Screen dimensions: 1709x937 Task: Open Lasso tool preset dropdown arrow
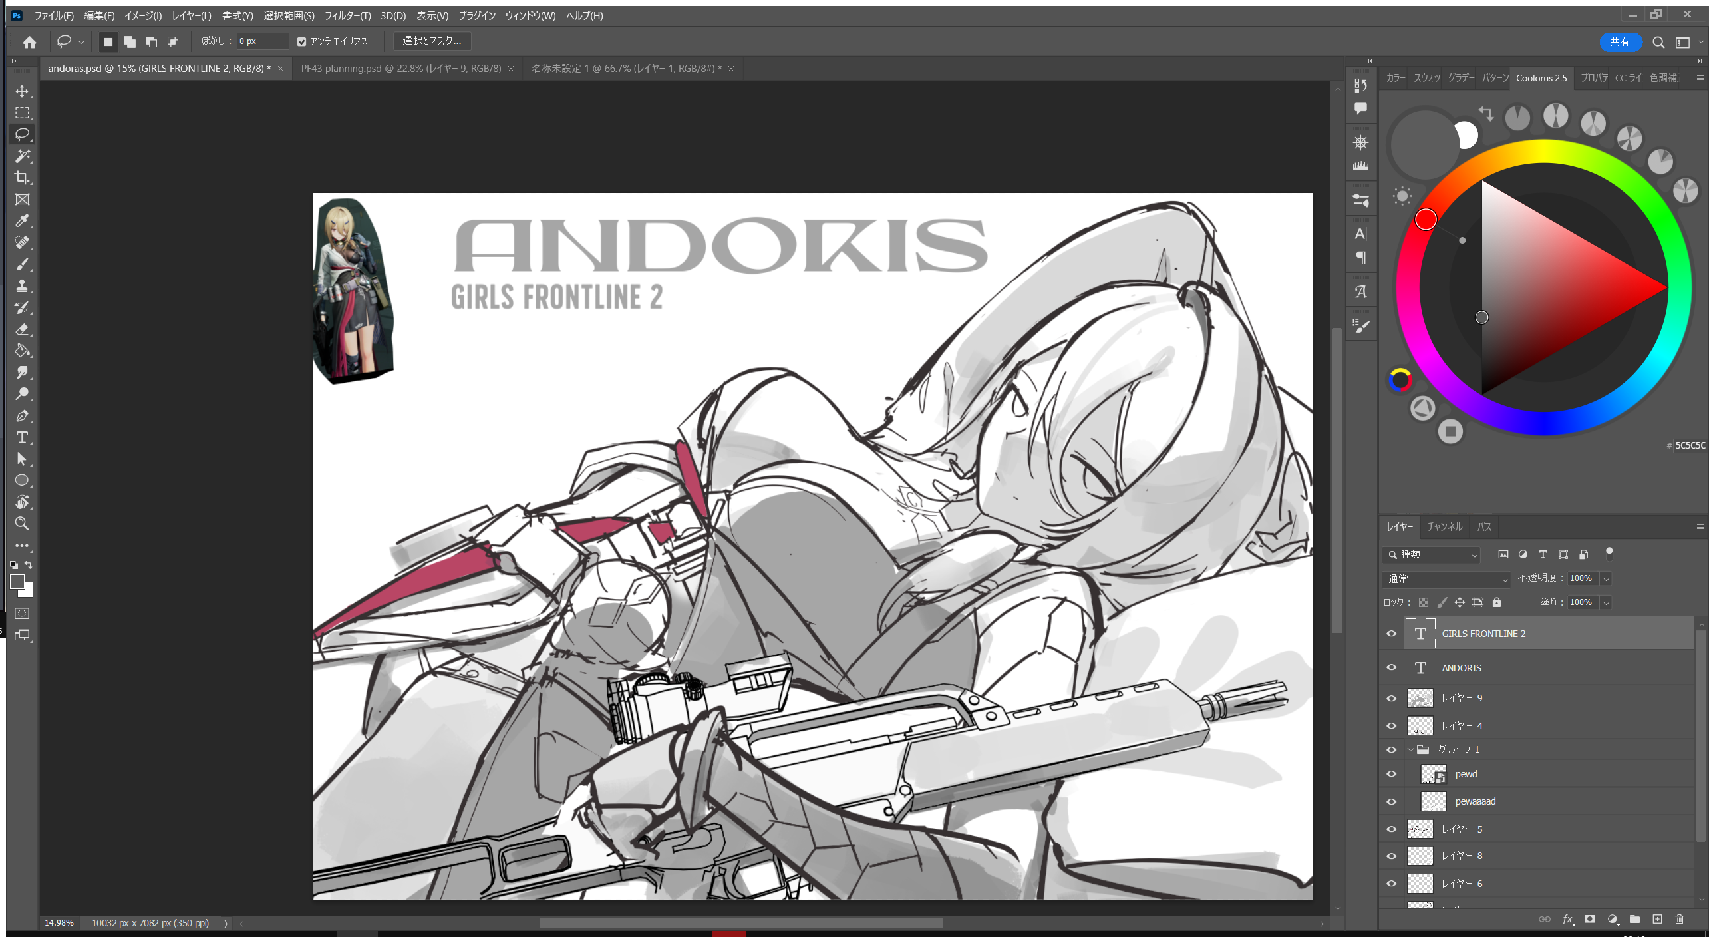pyautogui.click(x=81, y=42)
